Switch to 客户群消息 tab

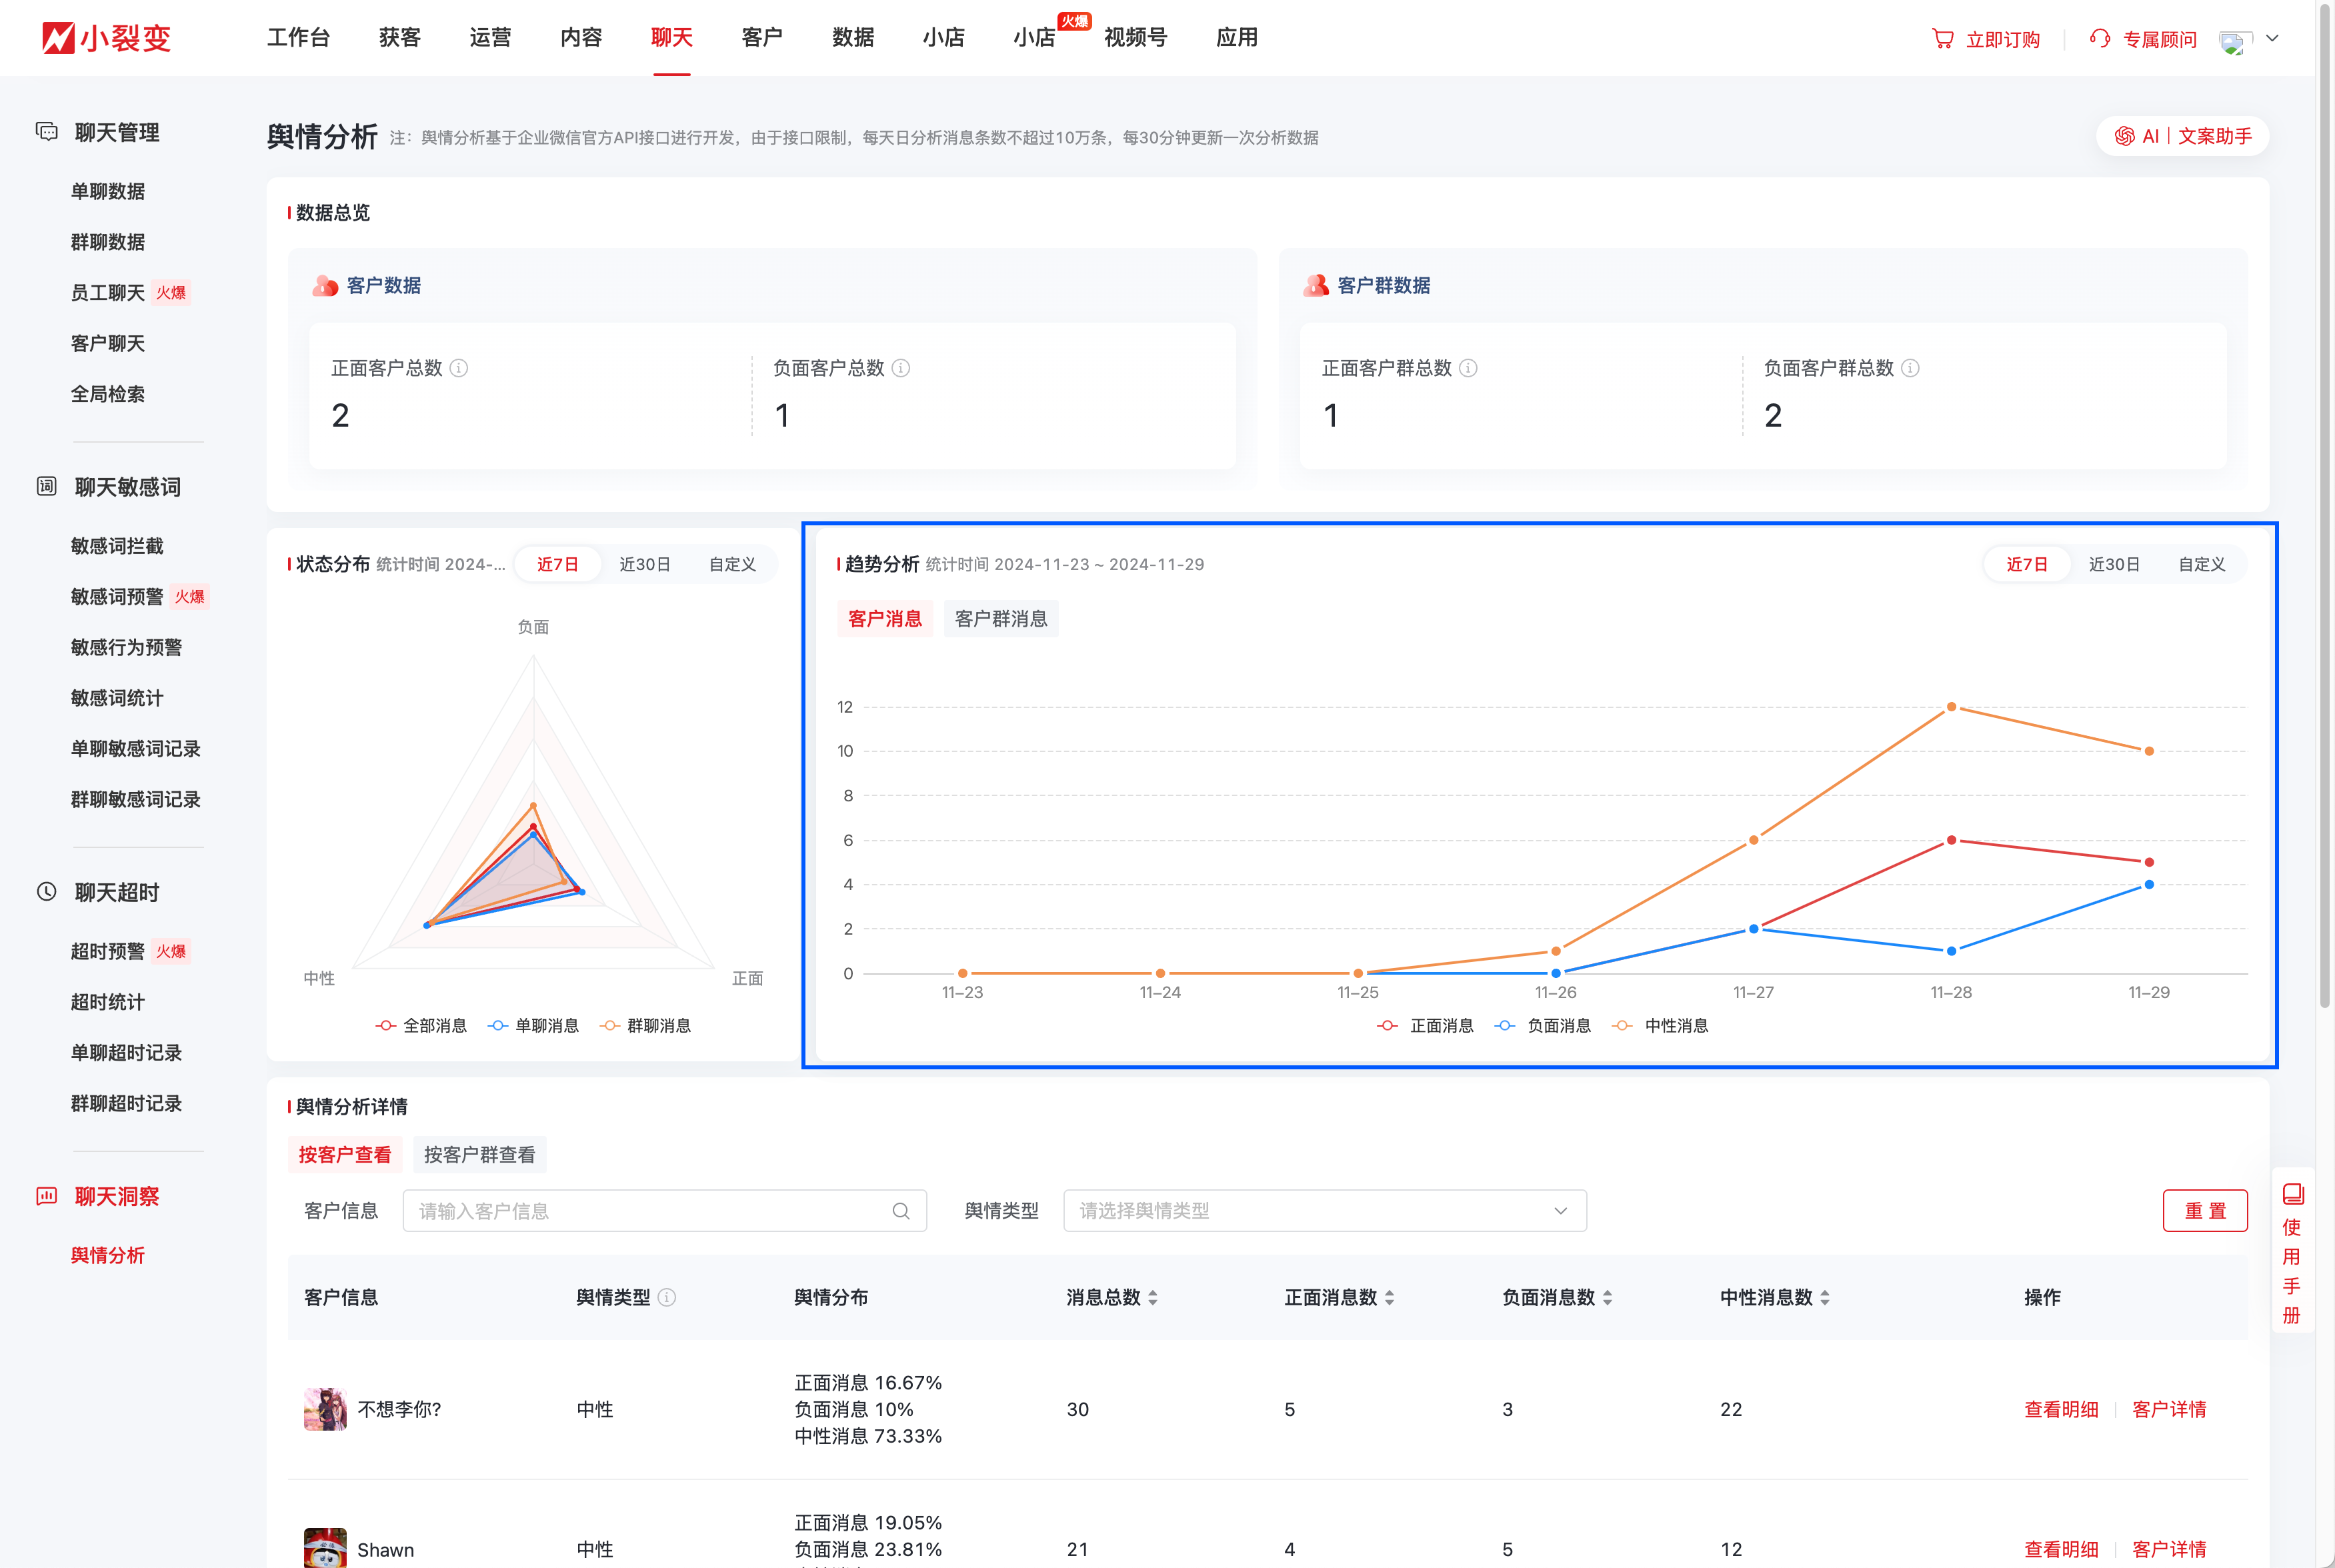[x=1001, y=619]
